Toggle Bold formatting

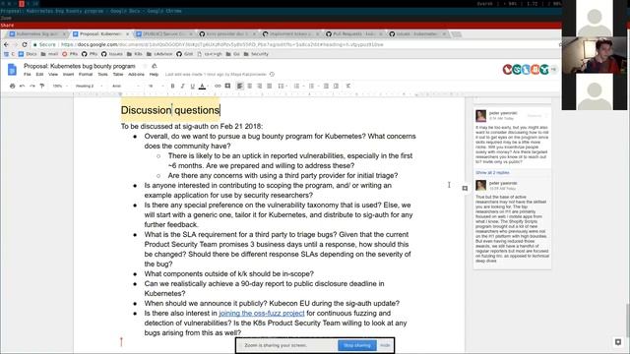(173, 86)
